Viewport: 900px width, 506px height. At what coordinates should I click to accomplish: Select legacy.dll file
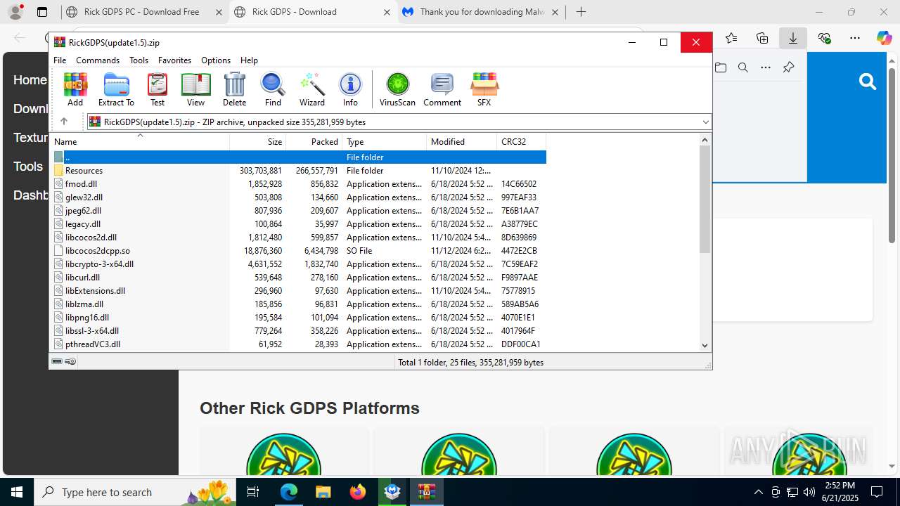click(299, 224)
